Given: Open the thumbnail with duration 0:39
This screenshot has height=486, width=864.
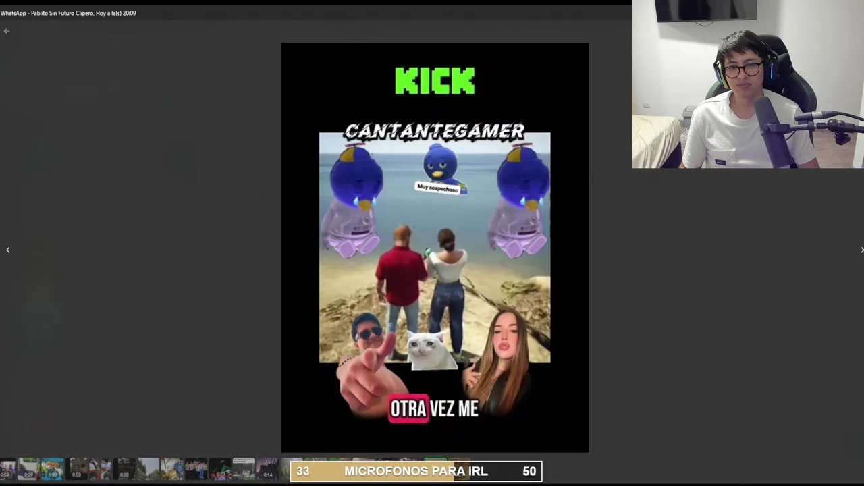Looking at the screenshot, I should click(x=124, y=468).
